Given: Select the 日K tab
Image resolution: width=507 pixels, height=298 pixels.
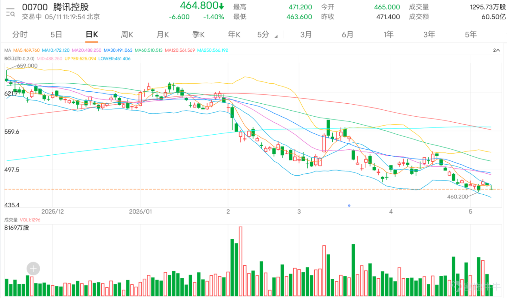Looking at the screenshot, I should (92, 34).
